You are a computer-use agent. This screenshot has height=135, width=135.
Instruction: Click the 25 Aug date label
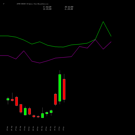[x=7, y=129]
